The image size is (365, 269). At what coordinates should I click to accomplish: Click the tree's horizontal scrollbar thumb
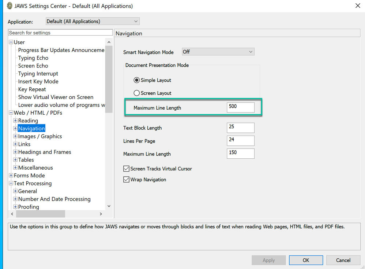(x=41, y=214)
